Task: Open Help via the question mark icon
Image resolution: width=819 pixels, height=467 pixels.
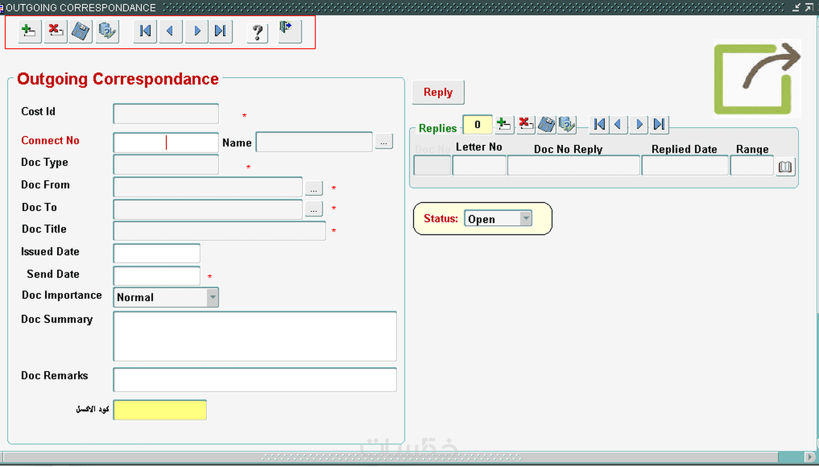Action: [x=257, y=33]
